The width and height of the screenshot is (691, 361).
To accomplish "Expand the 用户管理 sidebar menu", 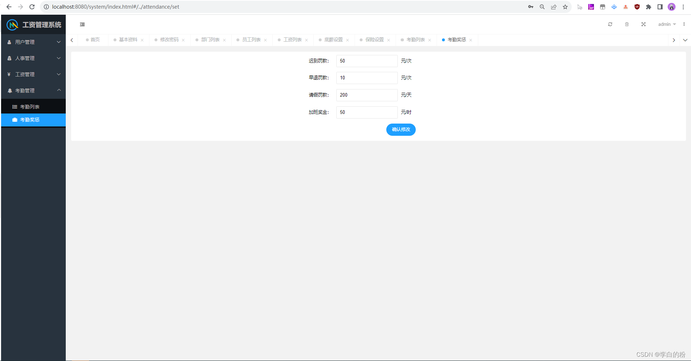I will pyautogui.click(x=33, y=42).
